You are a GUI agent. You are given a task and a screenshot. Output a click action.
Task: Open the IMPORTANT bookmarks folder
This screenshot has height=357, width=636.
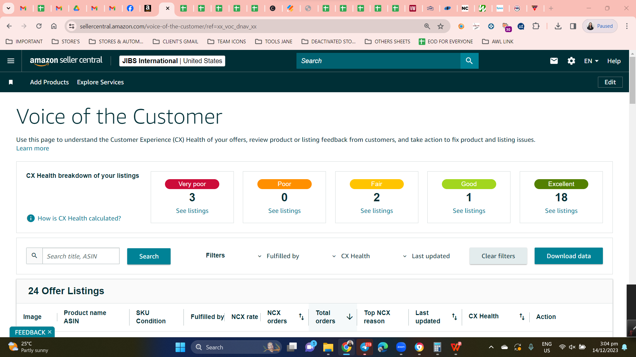25,42
